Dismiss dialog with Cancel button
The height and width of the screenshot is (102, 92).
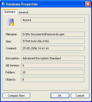80,96
